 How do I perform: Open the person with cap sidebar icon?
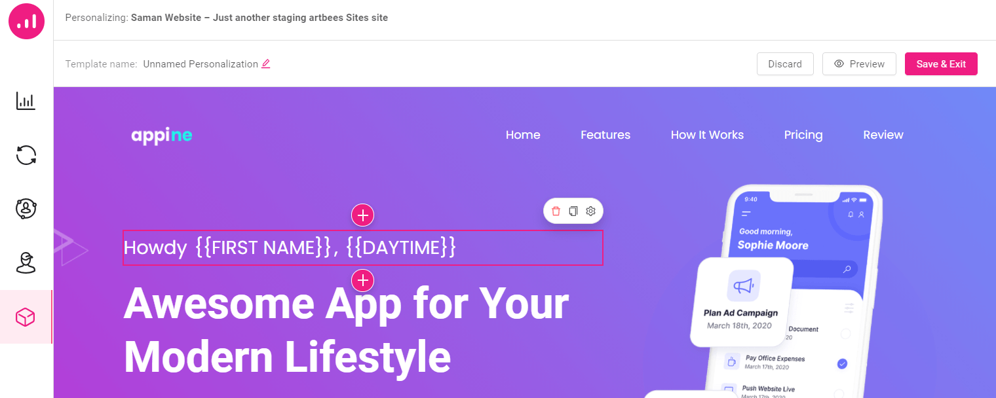[x=26, y=263]
